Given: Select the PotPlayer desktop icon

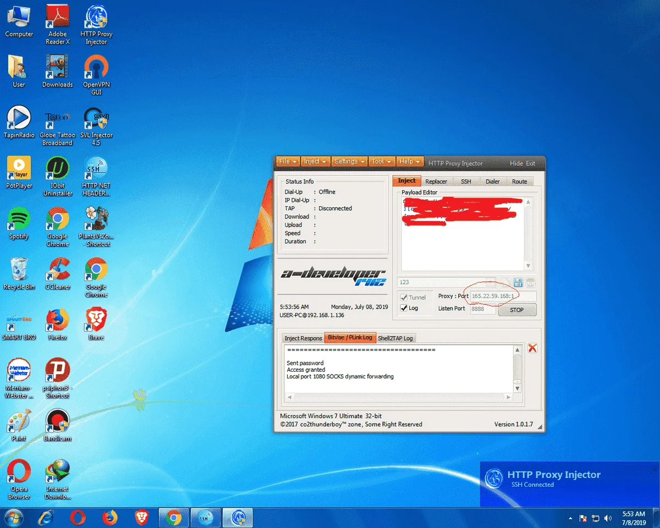Looking at the screenshot, I should [x=19, y=173].
